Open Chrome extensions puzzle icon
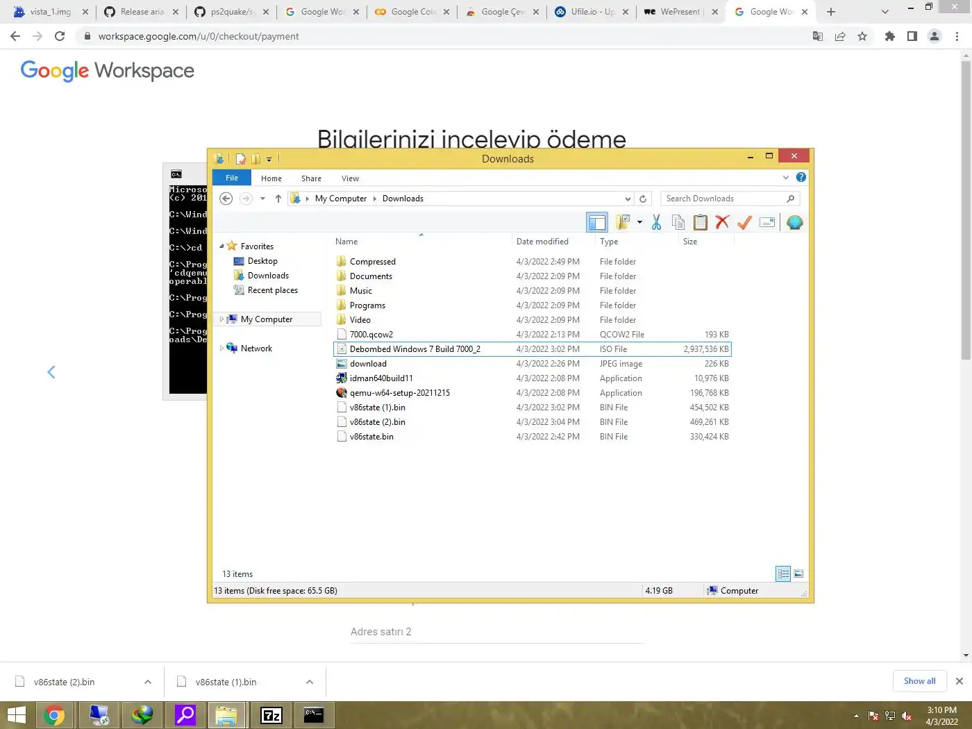972x729 pixels. pyautogui.click(x=890, y=36)
